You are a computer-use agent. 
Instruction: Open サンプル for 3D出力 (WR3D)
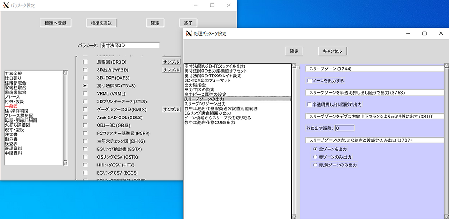171,70
